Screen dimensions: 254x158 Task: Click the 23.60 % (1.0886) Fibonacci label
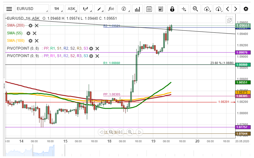coord(222,63)
